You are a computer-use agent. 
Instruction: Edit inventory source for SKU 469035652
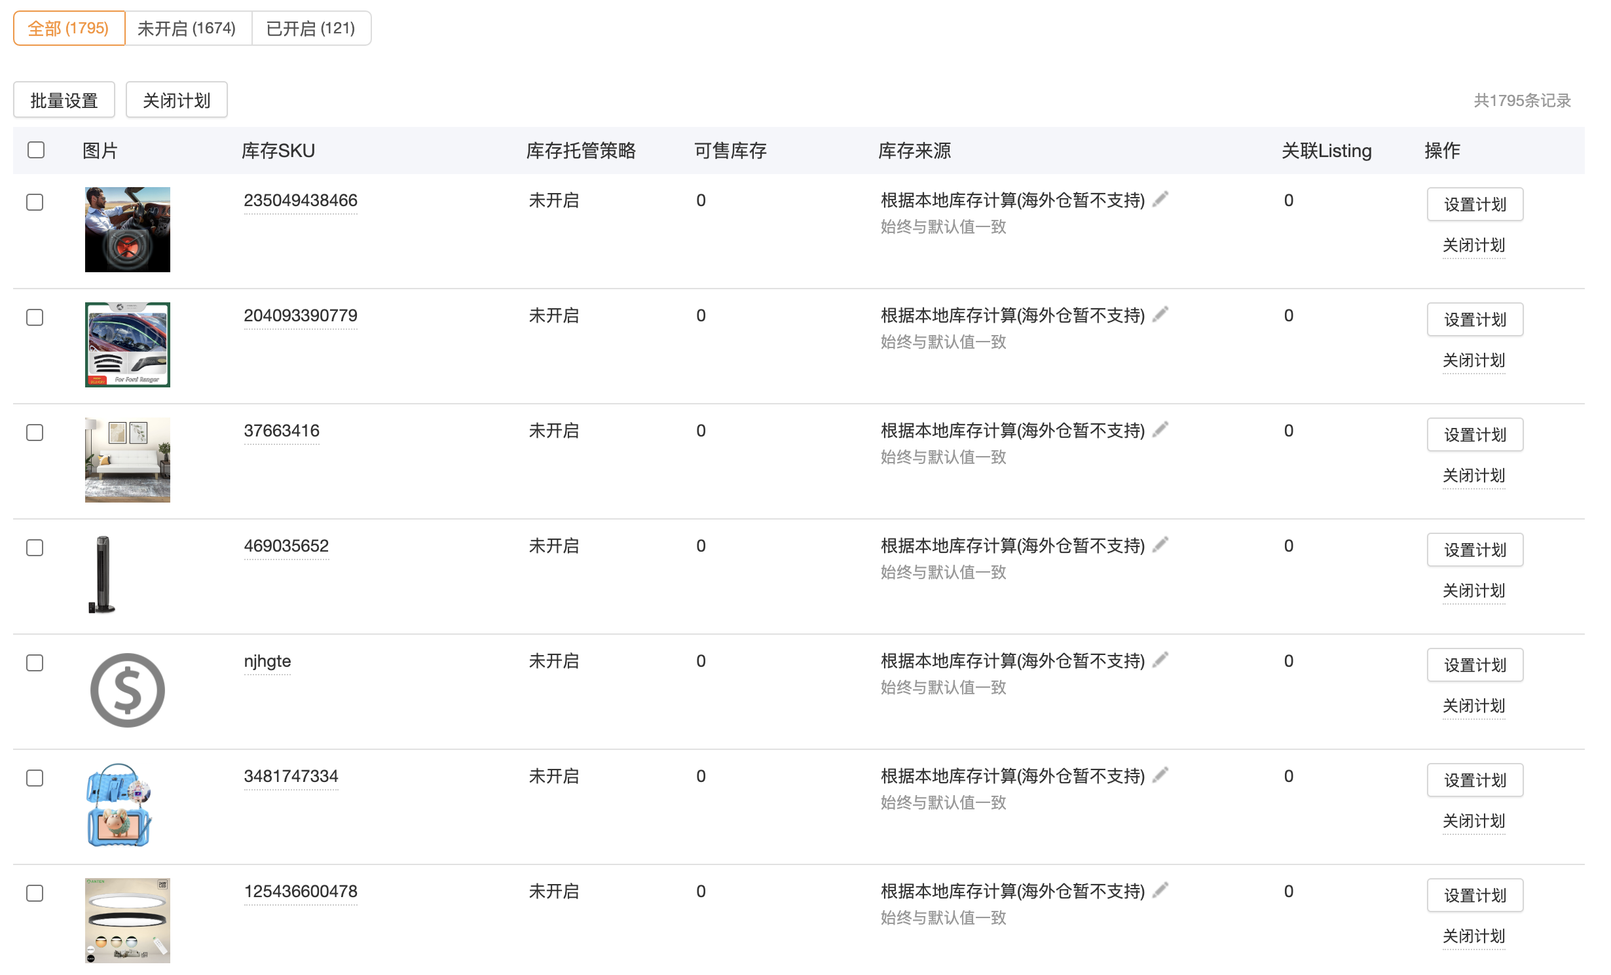click(1160, 544)
